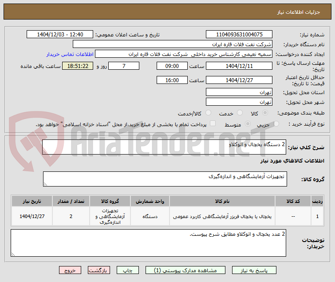Click the deadline time 09:00 field

172,66
